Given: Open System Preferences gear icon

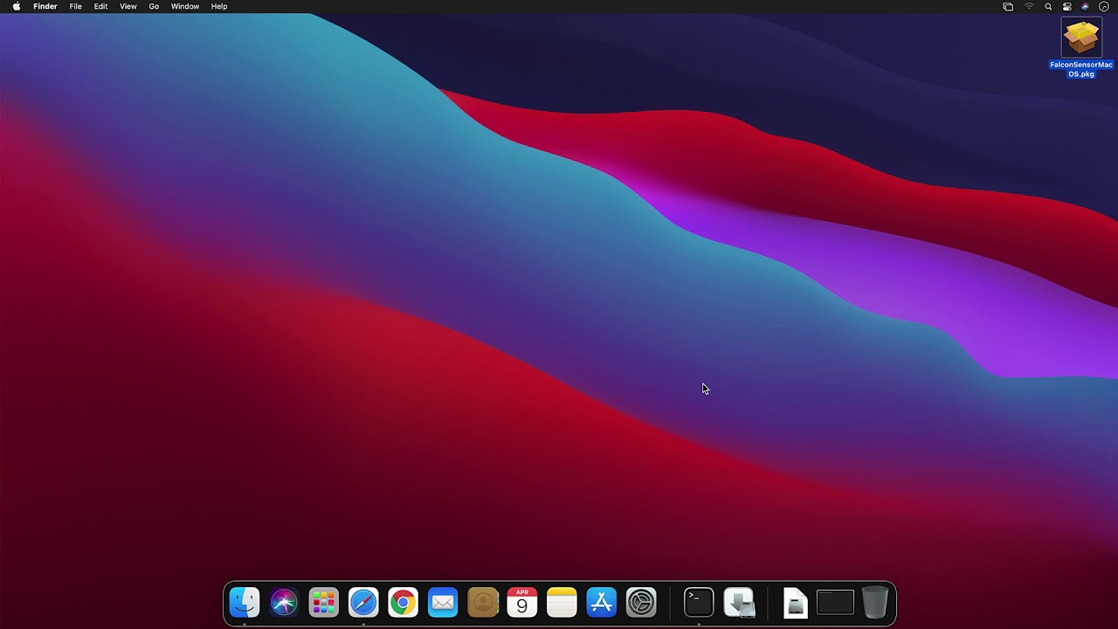Looking at the screenshot, I should pos(641,603).
